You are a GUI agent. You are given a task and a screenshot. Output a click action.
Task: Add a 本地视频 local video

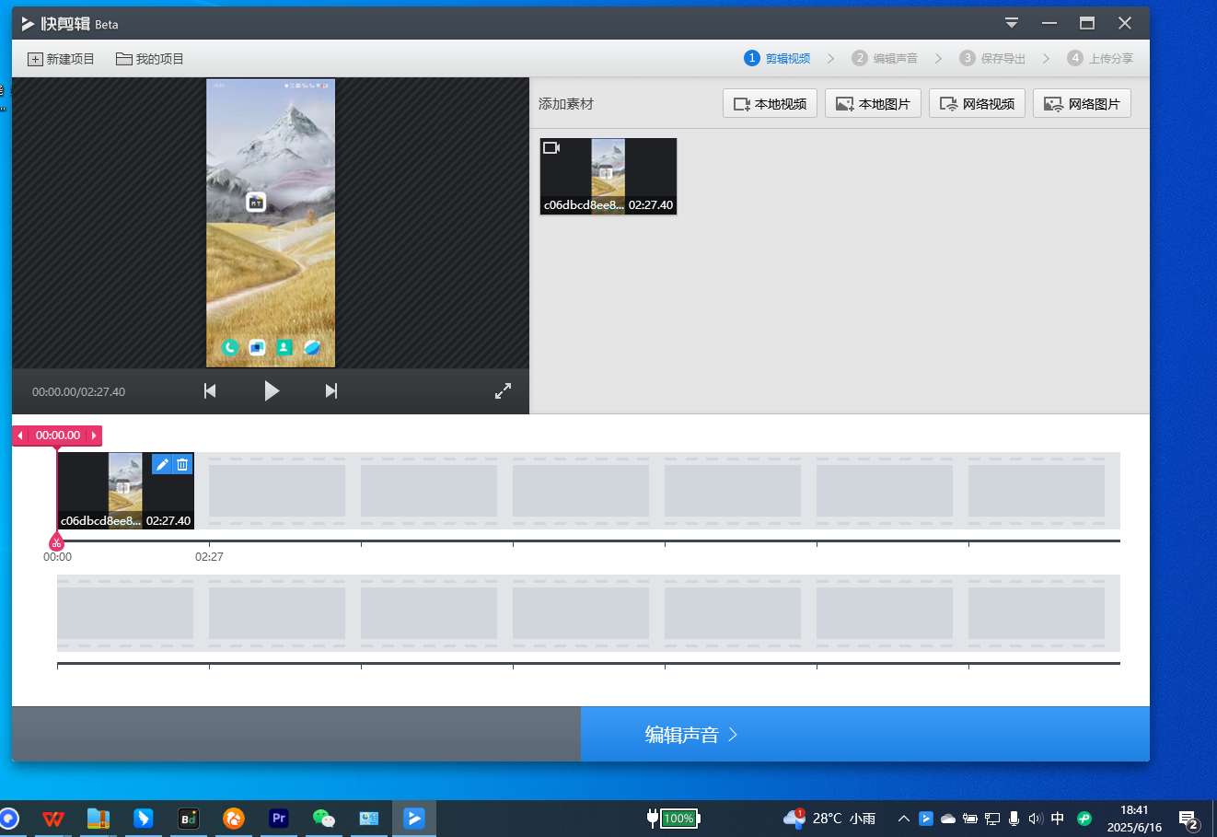pos(770,104)
